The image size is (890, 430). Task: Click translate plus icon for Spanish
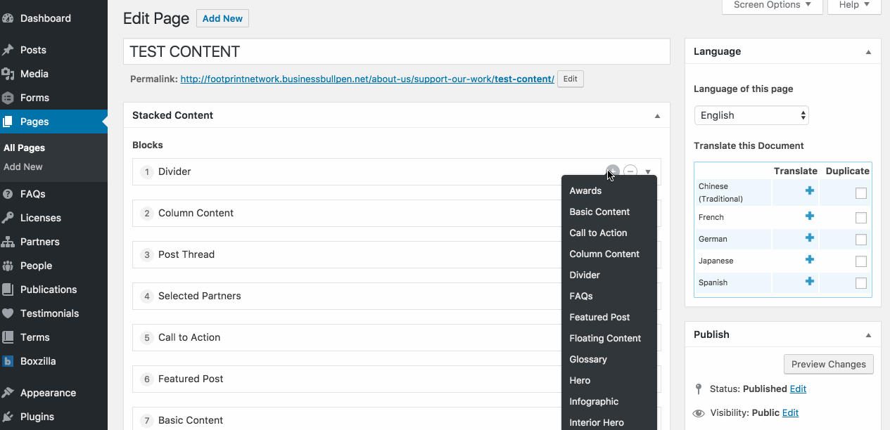point(810,282)
